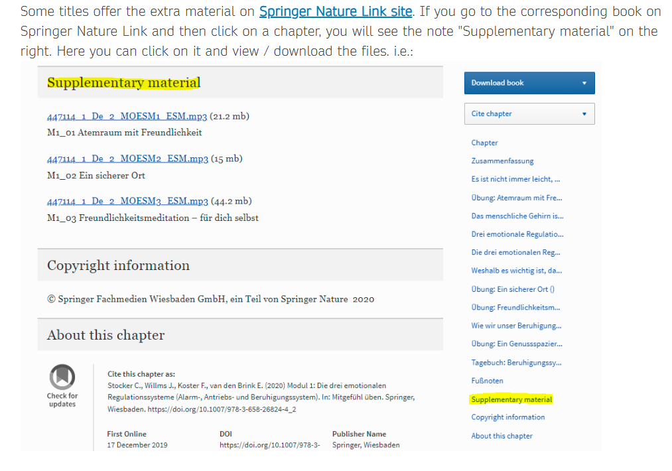This screenshot has width=672, height=471.
Task: Go to Tagebuch: Beruhigungssy... link
Action: pos(516,363)
